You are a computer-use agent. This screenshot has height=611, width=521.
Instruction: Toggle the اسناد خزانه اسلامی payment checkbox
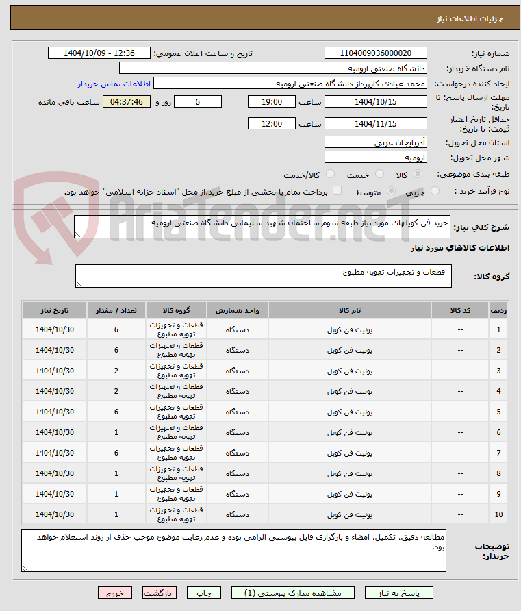(338, 190)
